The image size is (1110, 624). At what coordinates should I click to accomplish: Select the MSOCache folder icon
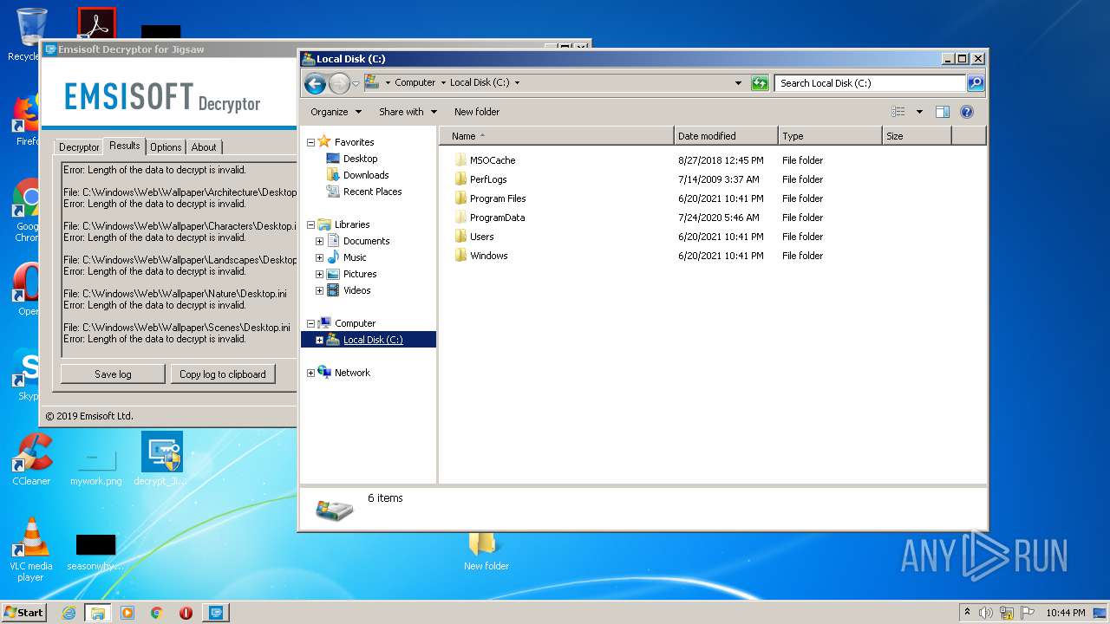coord(460,160)
